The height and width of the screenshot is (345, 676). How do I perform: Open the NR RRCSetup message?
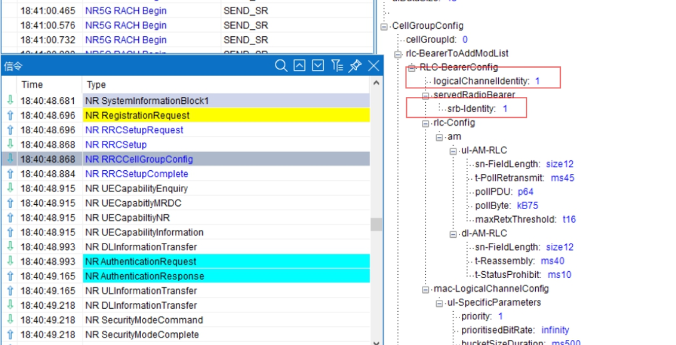tap(185, 145)
